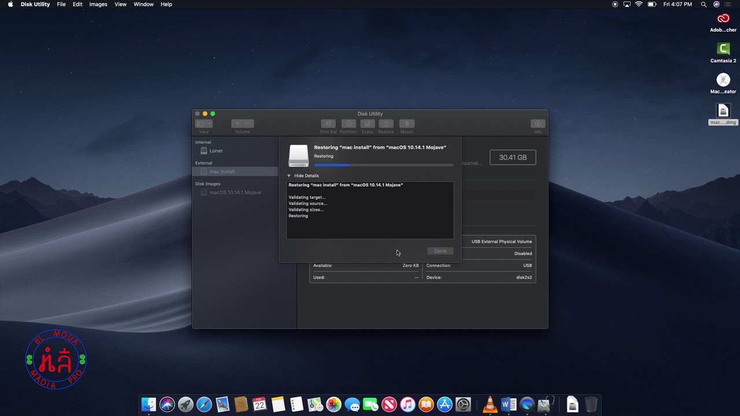Click the 'USB External Physical Volume' text

502,242
